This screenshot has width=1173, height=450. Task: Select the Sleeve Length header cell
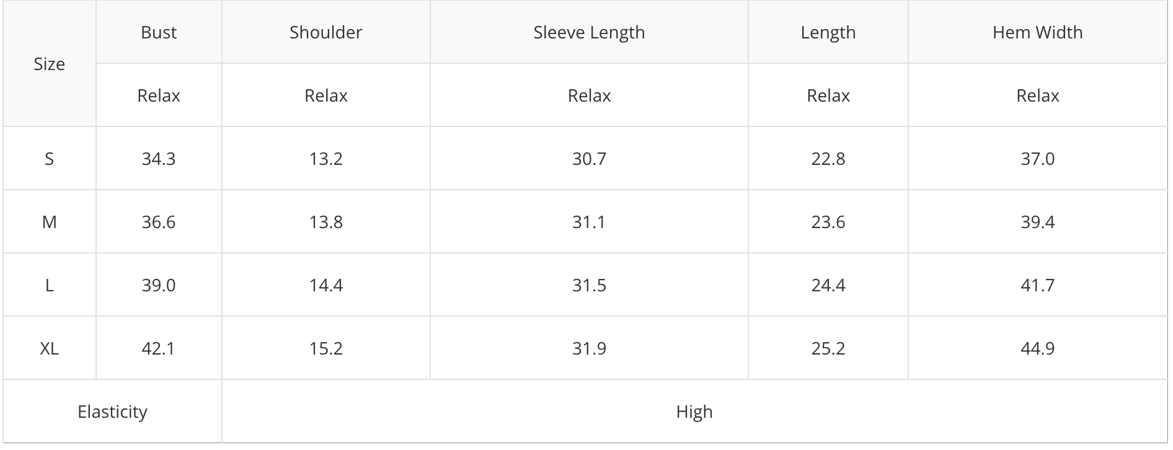589,32
